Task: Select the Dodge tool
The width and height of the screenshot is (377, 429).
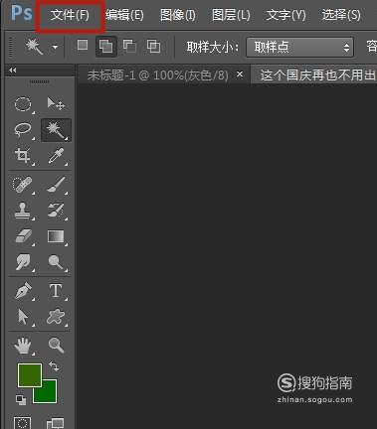Action: tap(56, 262)
